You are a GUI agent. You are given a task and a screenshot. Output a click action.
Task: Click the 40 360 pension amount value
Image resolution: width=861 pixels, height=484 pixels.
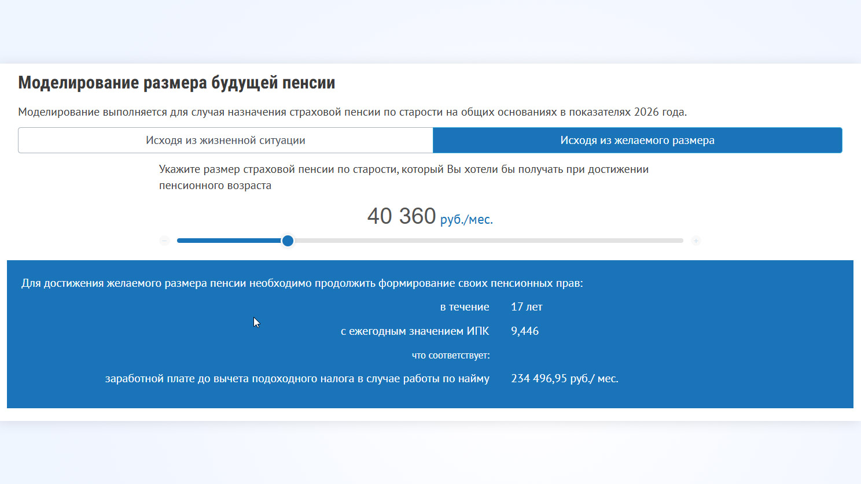click(401, 216)
